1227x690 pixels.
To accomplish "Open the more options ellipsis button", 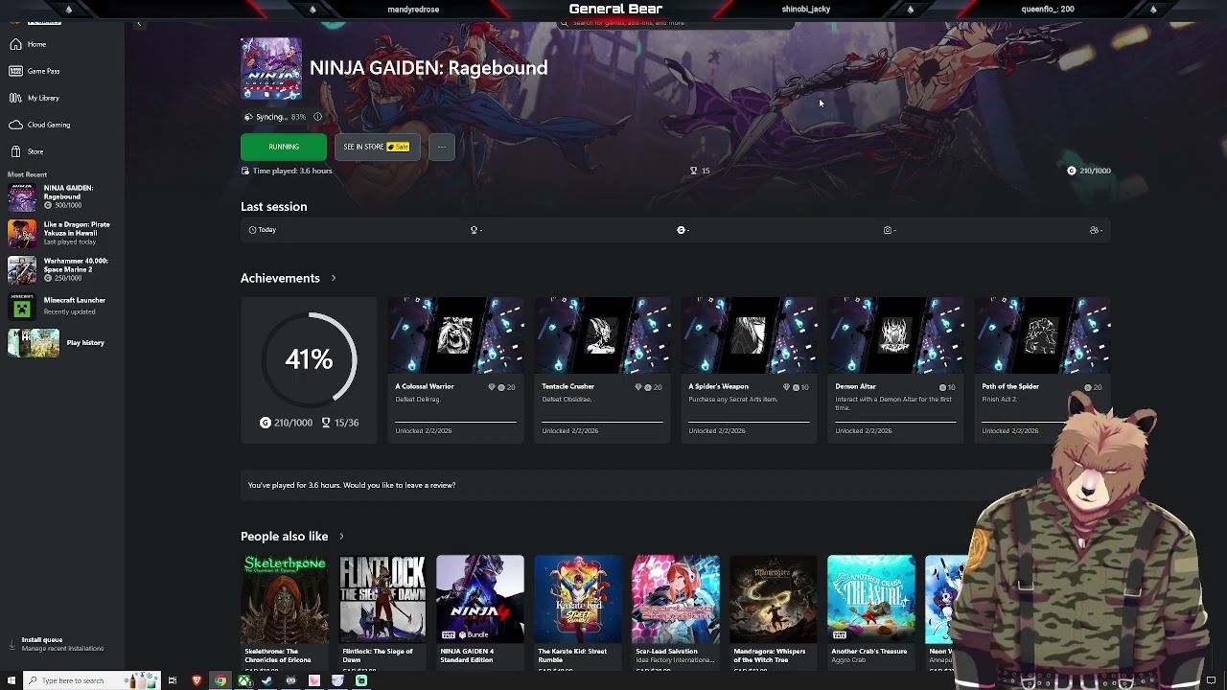I will point(441,147).
